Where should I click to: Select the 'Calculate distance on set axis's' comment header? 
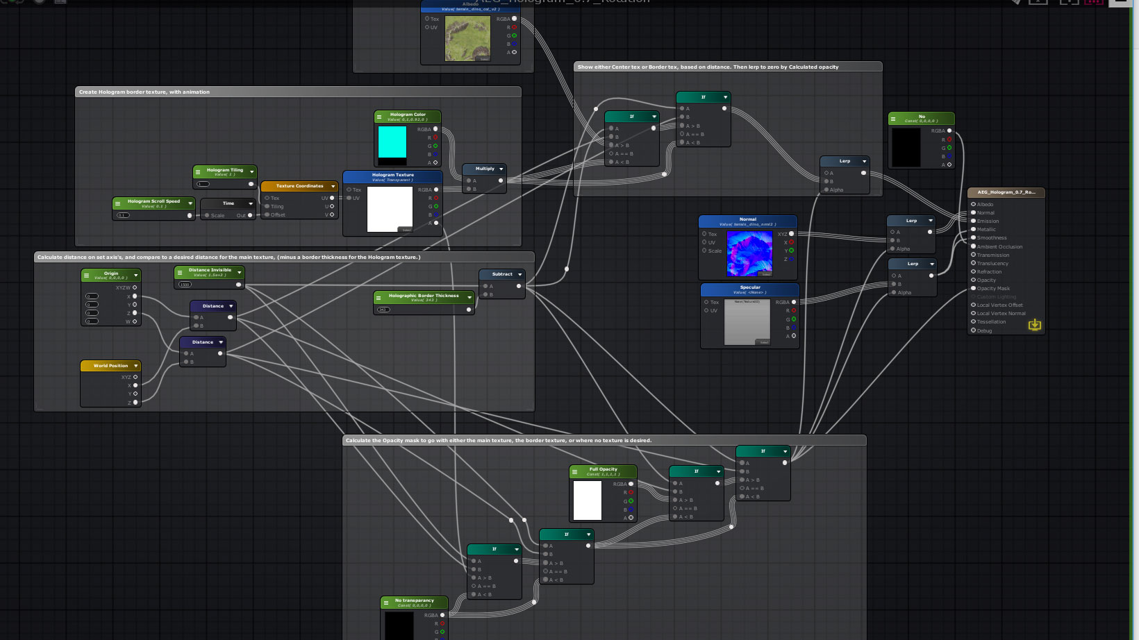tap(284, 257)
